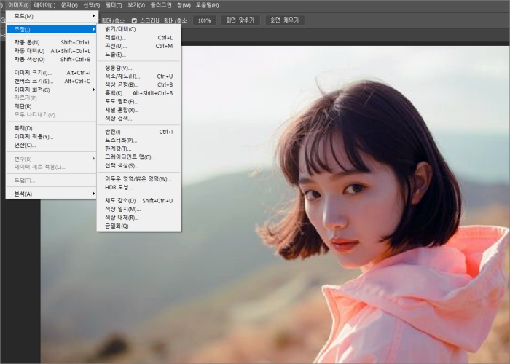510x364 pixels.
Task: Select 곡선(U) curves adjustment
Action: tap(117, 46)
